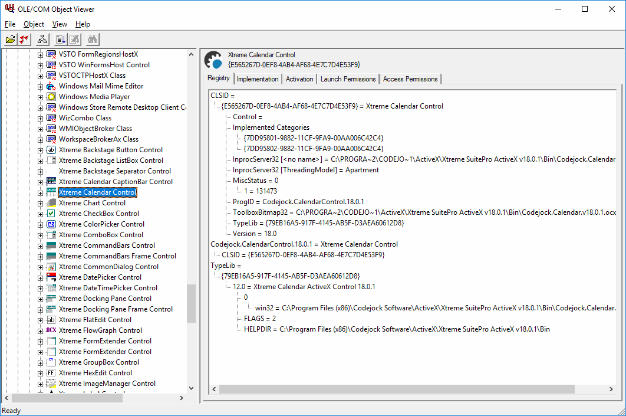Viewport: 626px width, 416px height.
Task: Click the "FLAGS = 2" registry line
Action: point(260,319)
